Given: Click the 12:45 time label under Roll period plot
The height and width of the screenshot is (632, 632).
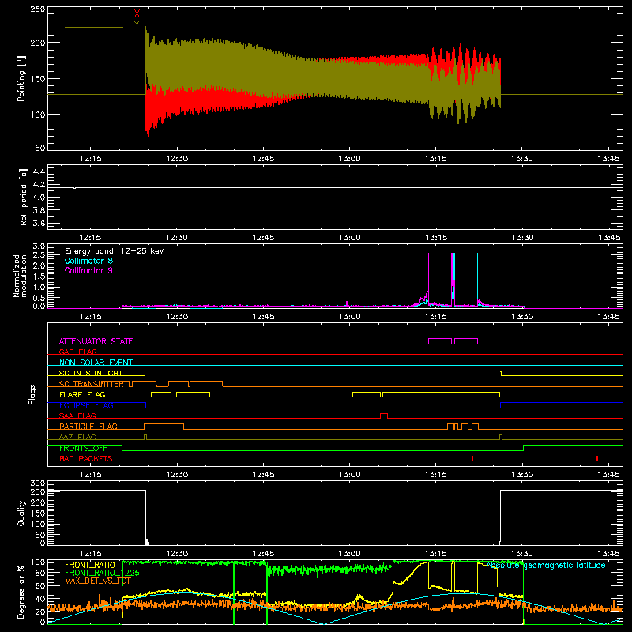Looking at the screenshot, I should (x=263, y=238).
